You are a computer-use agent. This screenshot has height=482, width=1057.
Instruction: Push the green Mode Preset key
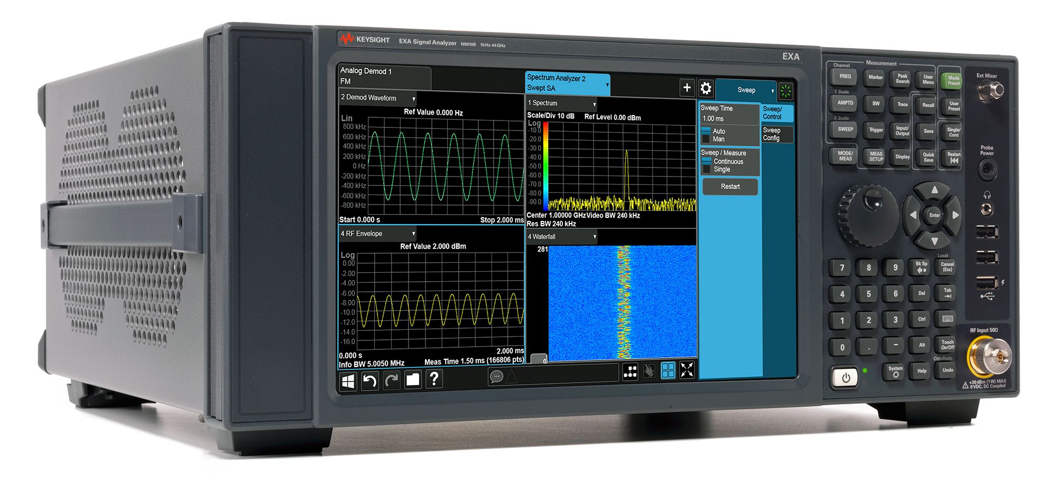click(953, 80)
